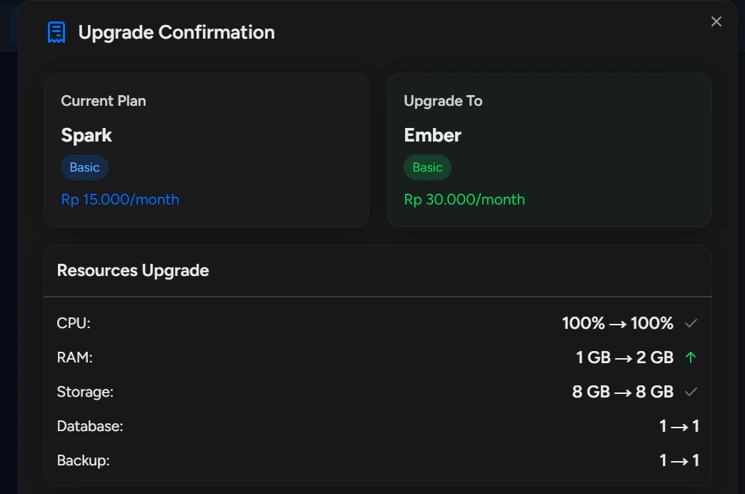Click the CPU 100% → 100% value
This screenshot has height=494, width=745.
pyautogui.click(x=617, y=323)
